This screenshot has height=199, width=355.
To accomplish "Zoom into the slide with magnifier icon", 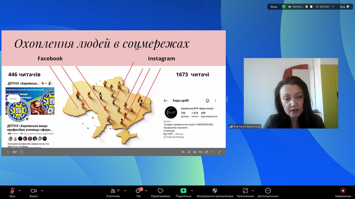I will pos(183,152).
